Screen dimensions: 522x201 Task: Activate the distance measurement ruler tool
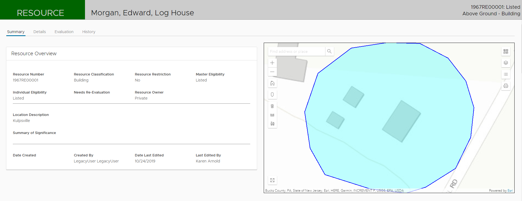click(272, 115)
